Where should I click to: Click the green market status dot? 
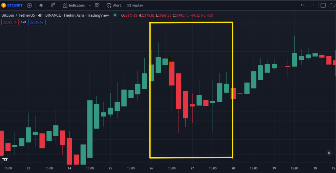[115, 15]
